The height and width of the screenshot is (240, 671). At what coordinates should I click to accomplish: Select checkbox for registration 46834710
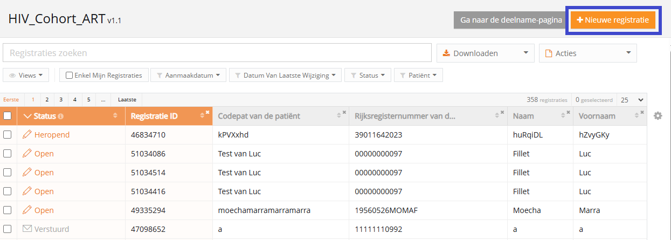[x=8, y=135]
